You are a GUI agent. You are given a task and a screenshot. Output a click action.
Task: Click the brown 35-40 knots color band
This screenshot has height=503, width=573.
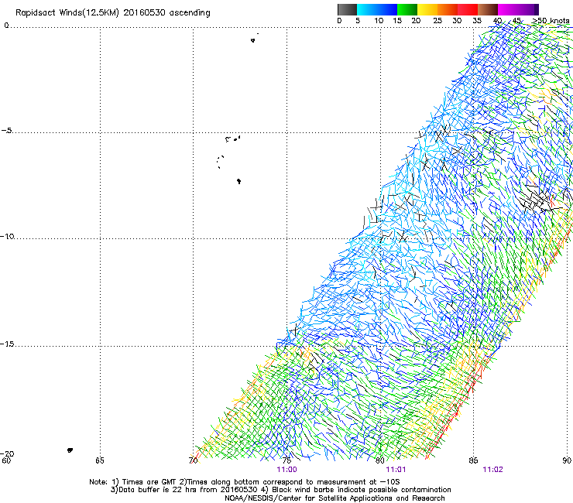click(x=488, y=9)
